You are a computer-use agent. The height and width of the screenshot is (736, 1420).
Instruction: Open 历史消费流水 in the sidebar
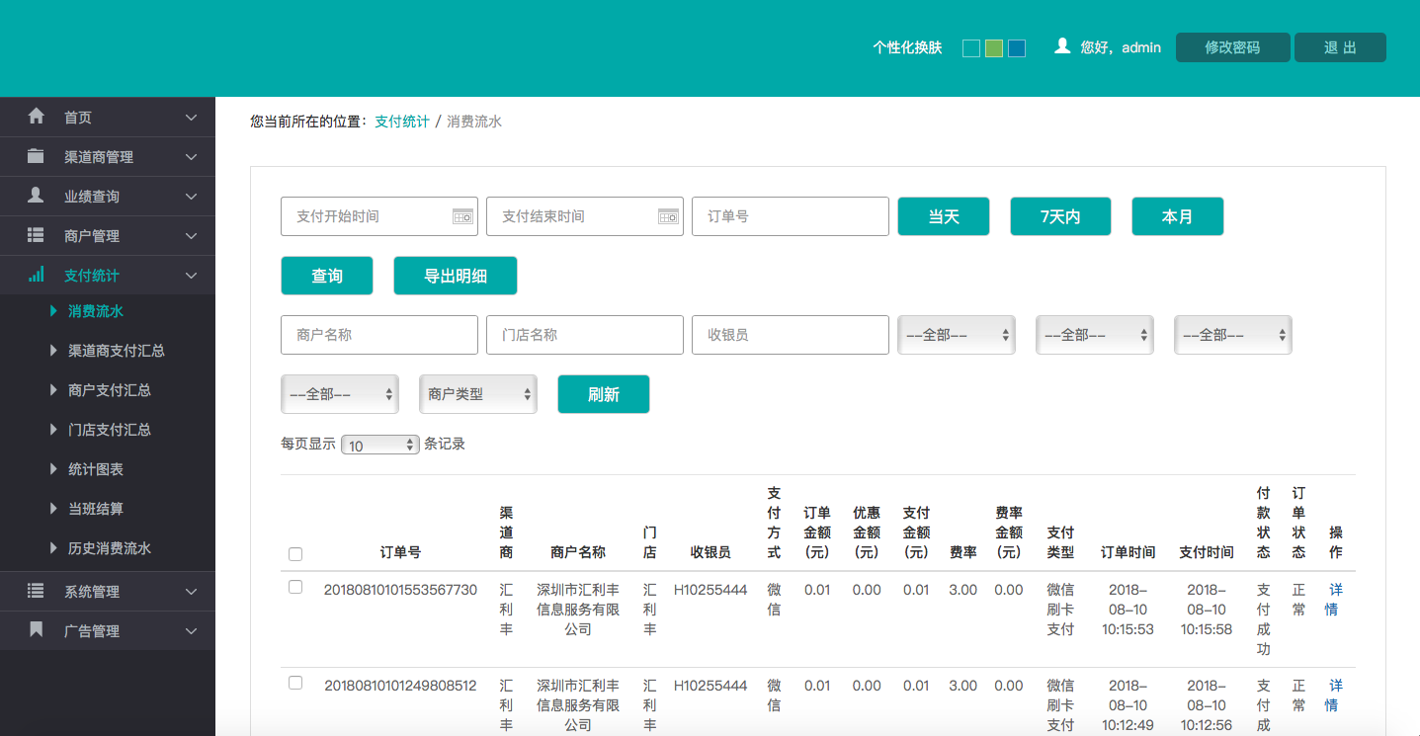point(110,548)
